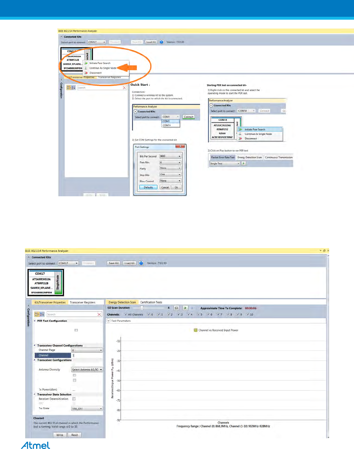
Task: Collapse Configuration panel chevron in Quick Start window
Action: [x=61, y=80]
